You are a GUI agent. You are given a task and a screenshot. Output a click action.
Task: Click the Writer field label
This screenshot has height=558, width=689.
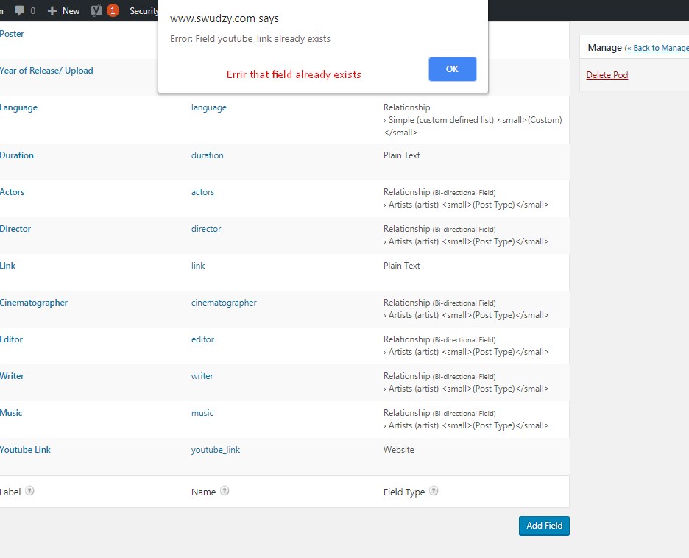point(12,375)
